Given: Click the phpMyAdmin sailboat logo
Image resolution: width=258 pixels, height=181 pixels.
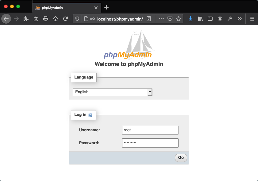Looking at the screenshot, I should tap(129, 44).
